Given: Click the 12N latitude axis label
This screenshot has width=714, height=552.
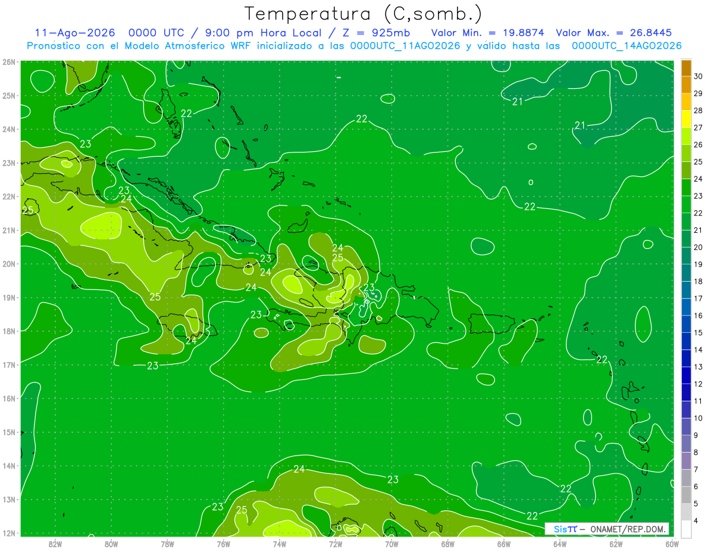Looking at the screenshot, I should (x=9, y=533).
